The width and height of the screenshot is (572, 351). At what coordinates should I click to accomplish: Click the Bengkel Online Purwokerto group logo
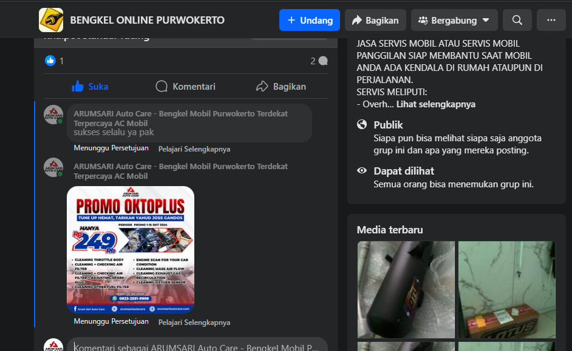(x=51, y=20)
